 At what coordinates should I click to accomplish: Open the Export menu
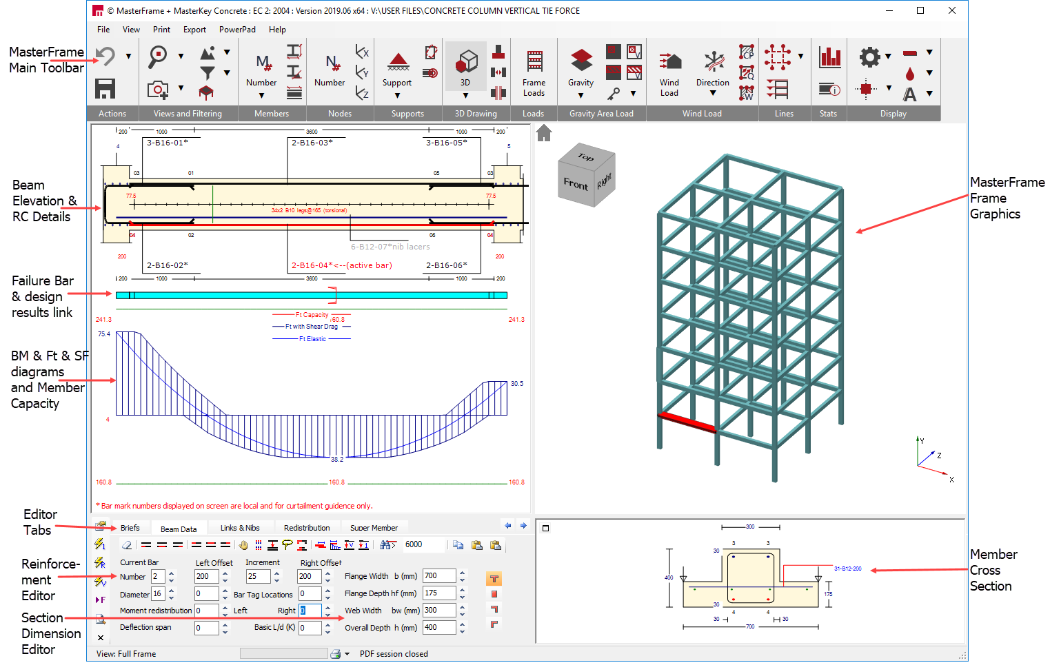(194, 30)
